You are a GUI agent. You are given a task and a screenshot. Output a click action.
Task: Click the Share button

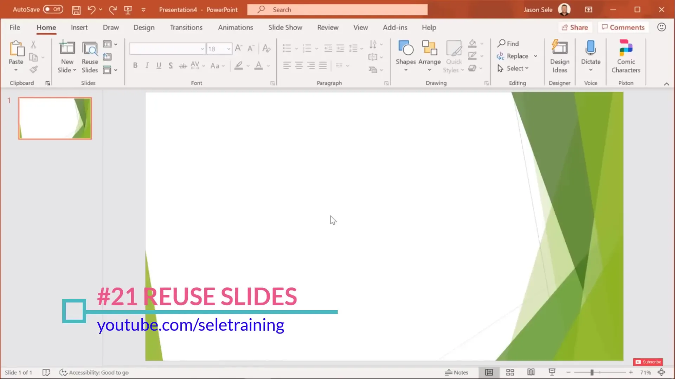(575, 27)
